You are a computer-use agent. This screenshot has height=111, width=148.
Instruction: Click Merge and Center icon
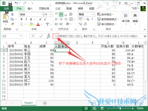pyautogui.click(x=71, y=19)
